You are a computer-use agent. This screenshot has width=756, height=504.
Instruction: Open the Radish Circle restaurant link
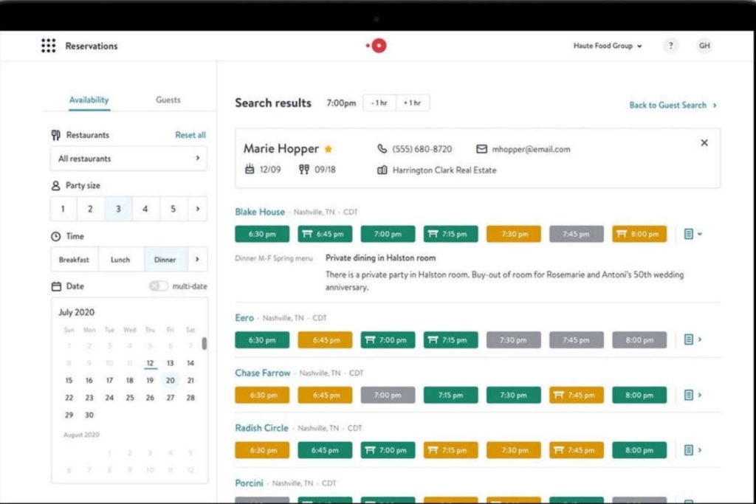click(x=262, y=428)
